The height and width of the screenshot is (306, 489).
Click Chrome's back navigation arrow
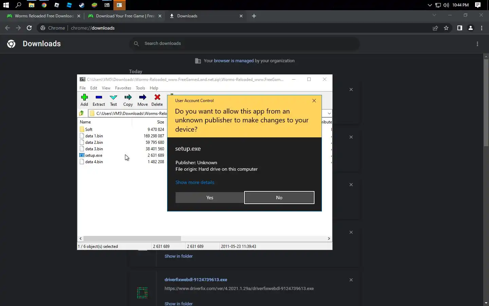tap(7, 28)
